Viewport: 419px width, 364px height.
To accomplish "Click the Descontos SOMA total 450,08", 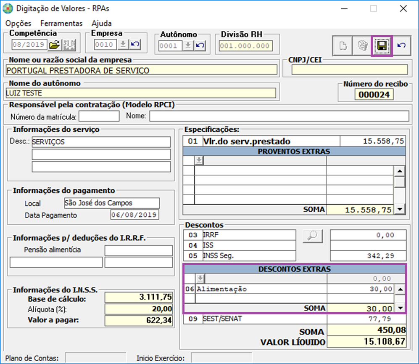I will point(366,330).
